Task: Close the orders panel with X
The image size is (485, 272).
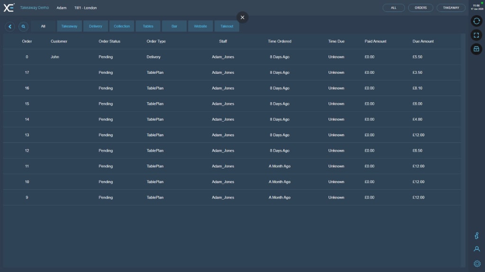Action: tap(242, 18)
